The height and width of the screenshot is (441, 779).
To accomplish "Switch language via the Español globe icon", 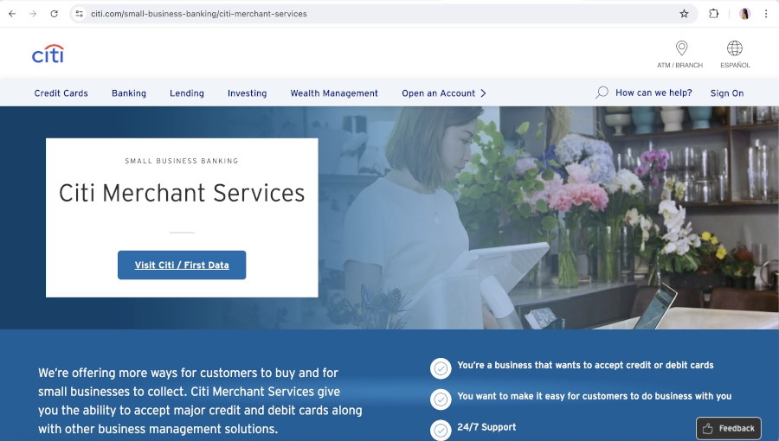I will tap(735, 48).
